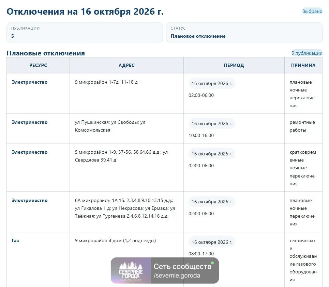Click 'Электричество' in 5 микрорайон row

[30, 152]
